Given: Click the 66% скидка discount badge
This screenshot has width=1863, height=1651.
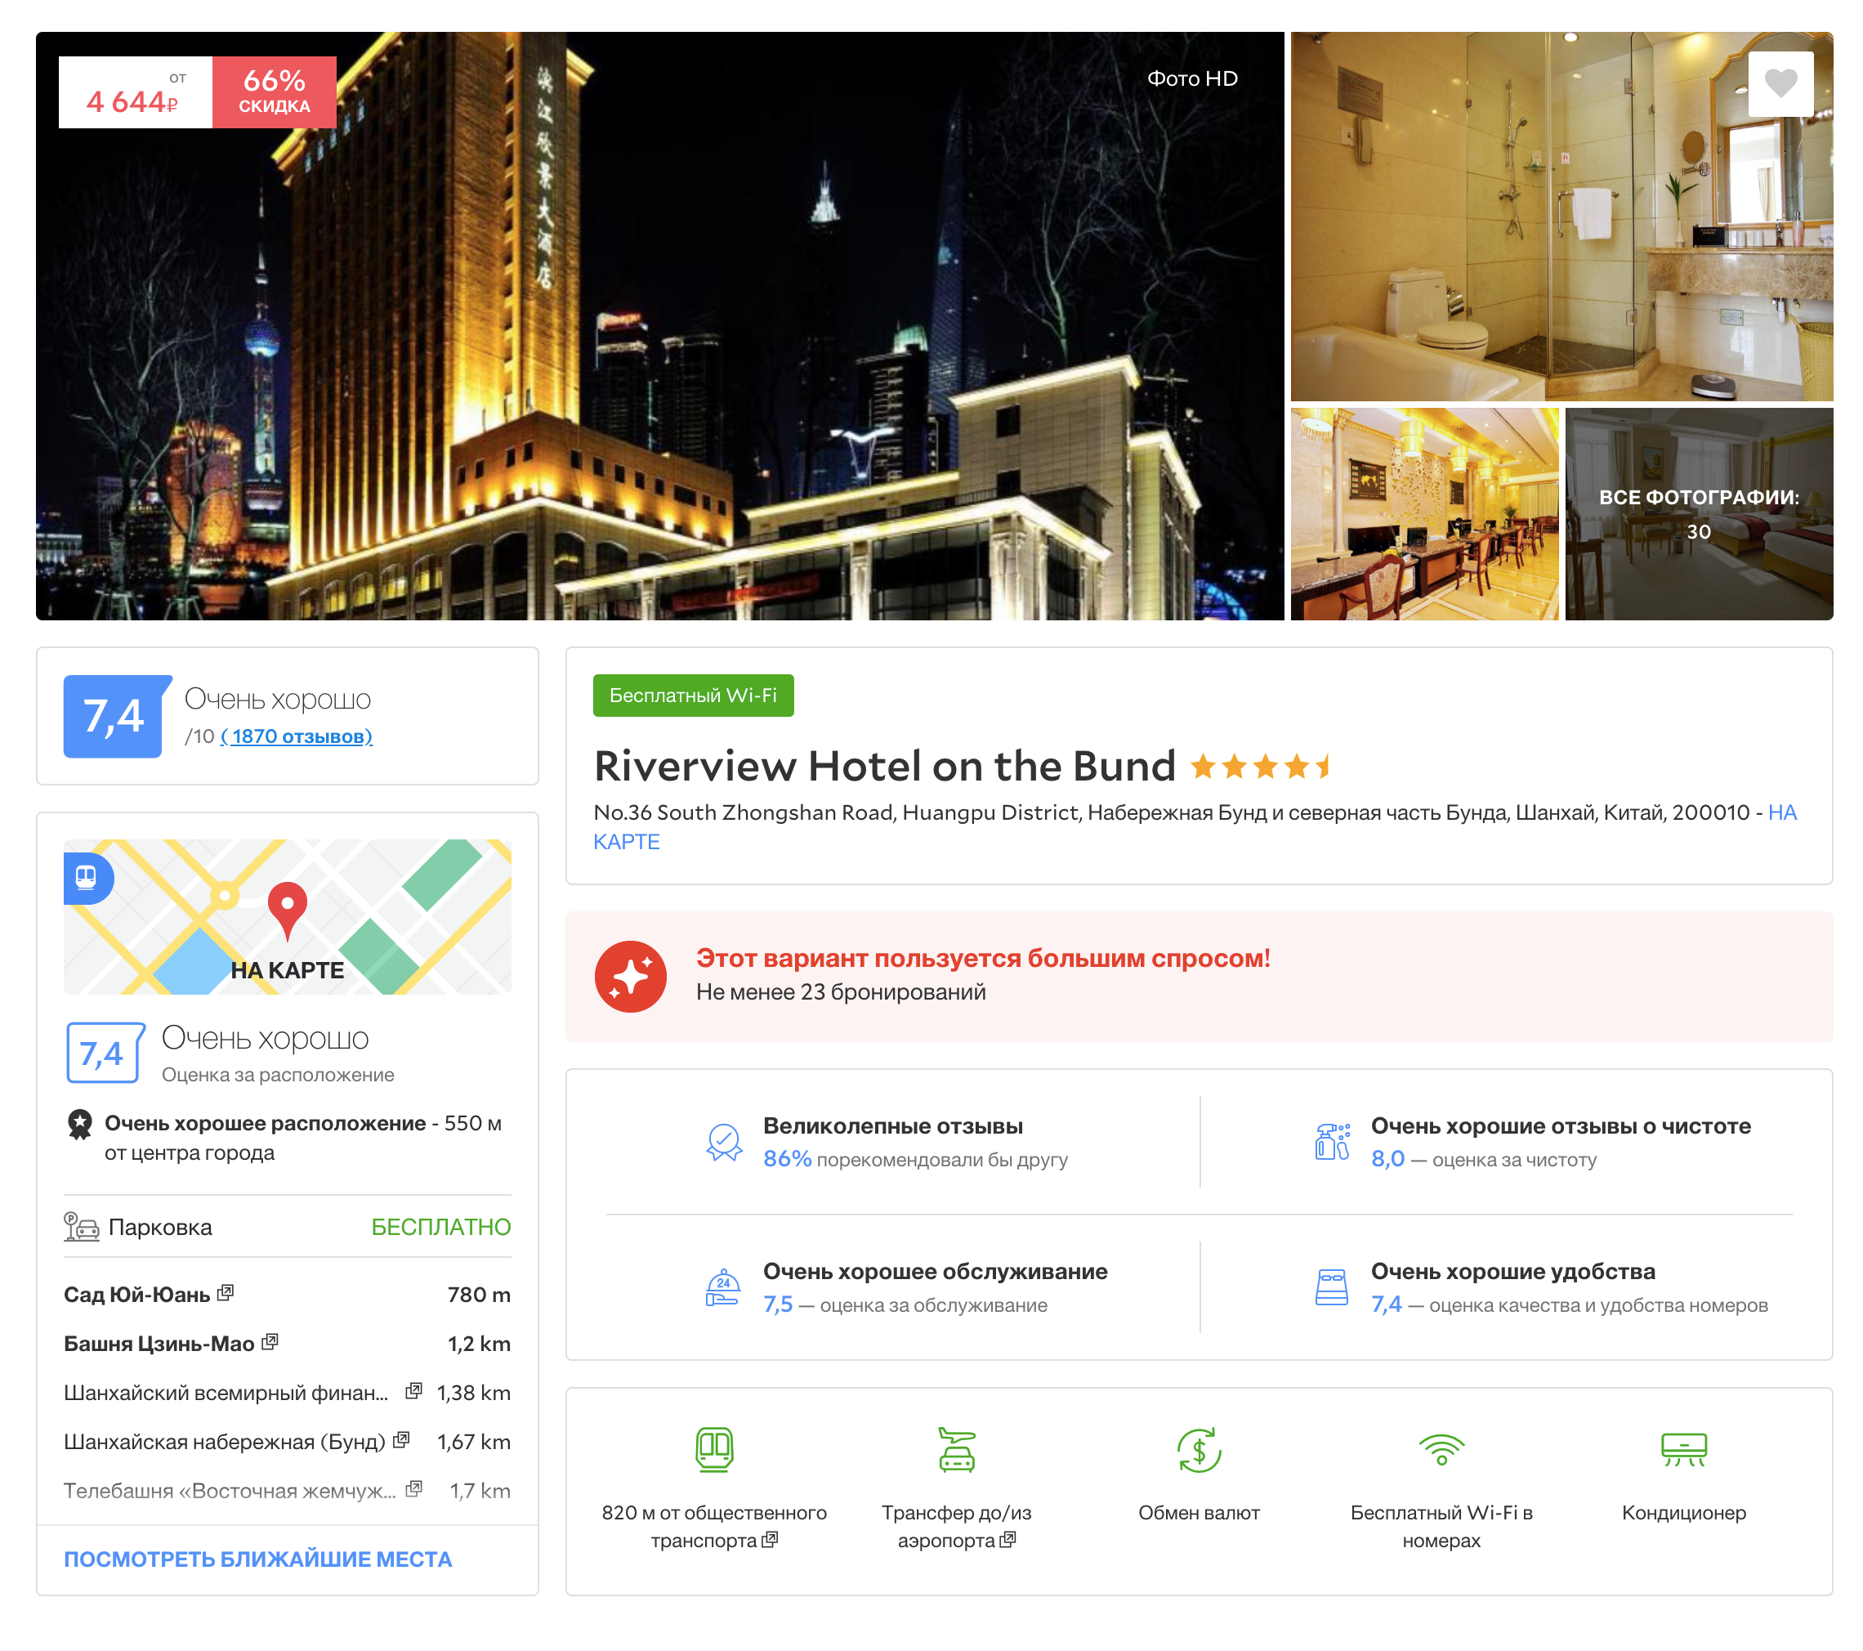Looking at the screenshot, I should [275, 92].
